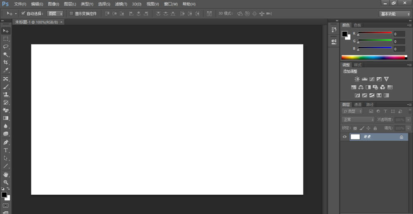Image resolution: width=413 pixels, height=214 pixels.
Task: Select the Eyedropper tool
Action: 5,70
